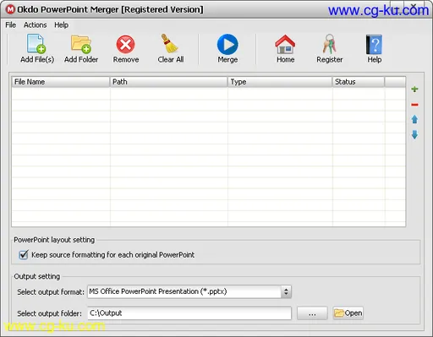This screenshot has height=337, width=433.
Task: Move item up with blue up arrow
Action: [x=414, y=119]
